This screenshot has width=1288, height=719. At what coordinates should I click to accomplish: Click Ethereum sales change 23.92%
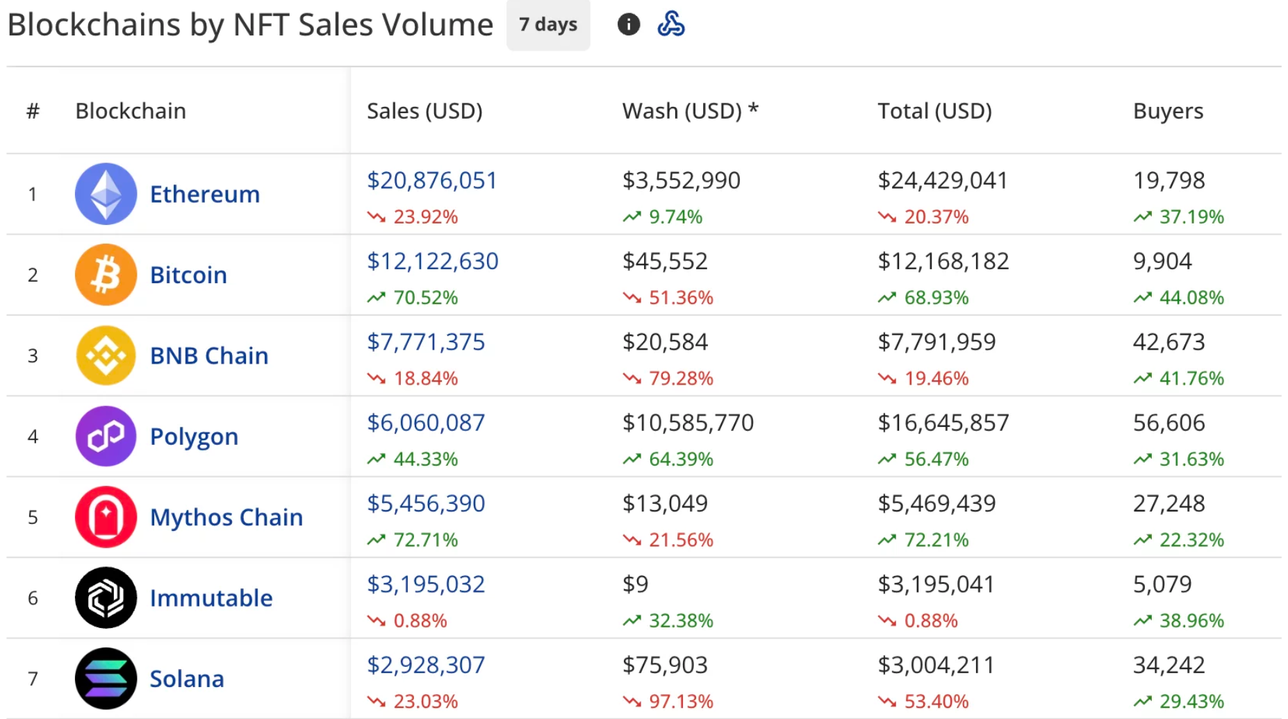[413, 217]
